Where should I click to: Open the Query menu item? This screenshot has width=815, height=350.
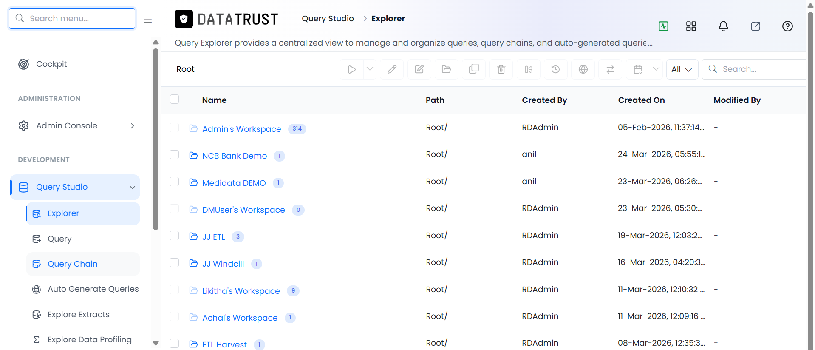pyautogui.click(x=83, y=239)
